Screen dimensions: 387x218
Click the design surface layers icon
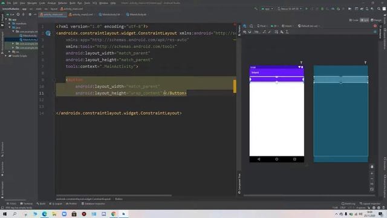[x=244, y=26]
